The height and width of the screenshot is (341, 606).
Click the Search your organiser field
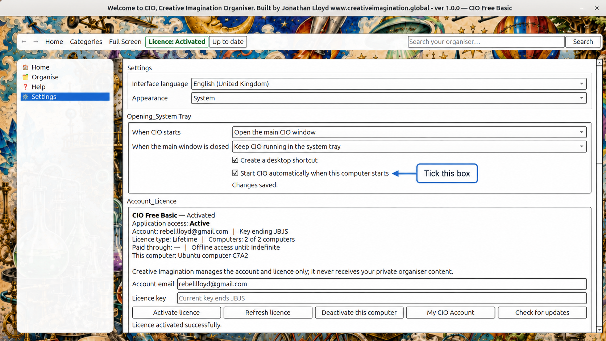pyautogui.click(x=486, y=42)
